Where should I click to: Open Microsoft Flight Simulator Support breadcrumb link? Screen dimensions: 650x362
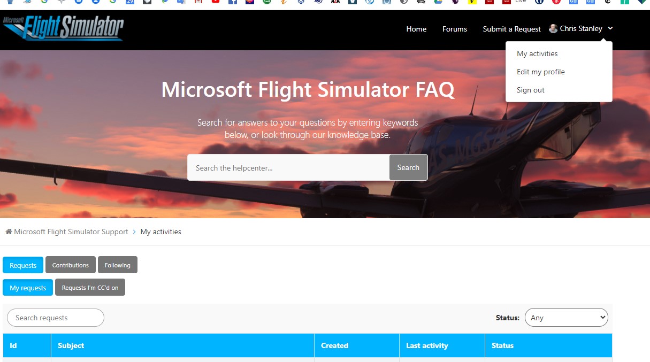pyautogui.click(x=71, y=232)
